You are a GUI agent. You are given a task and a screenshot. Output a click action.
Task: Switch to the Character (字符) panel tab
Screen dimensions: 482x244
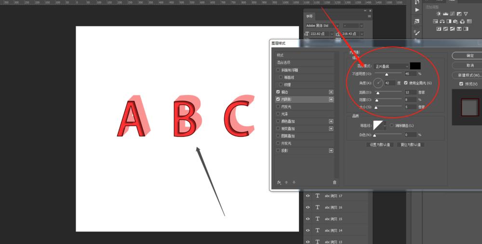pos(309,16)
